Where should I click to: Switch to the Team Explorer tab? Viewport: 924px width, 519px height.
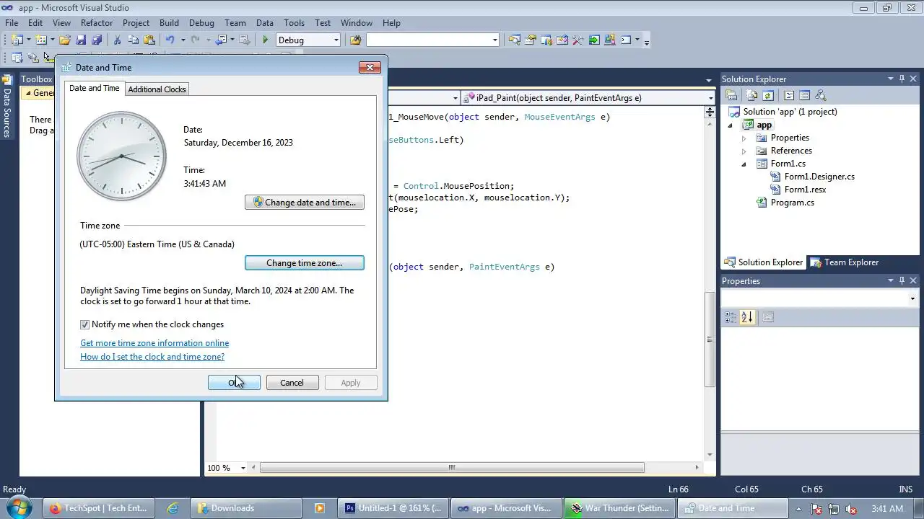coord(844,262)
